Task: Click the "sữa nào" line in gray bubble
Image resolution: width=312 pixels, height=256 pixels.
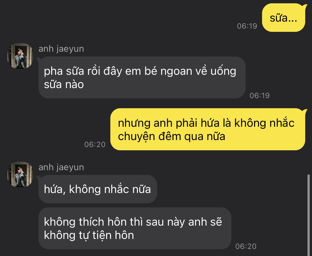Action: tap(64, 84)
